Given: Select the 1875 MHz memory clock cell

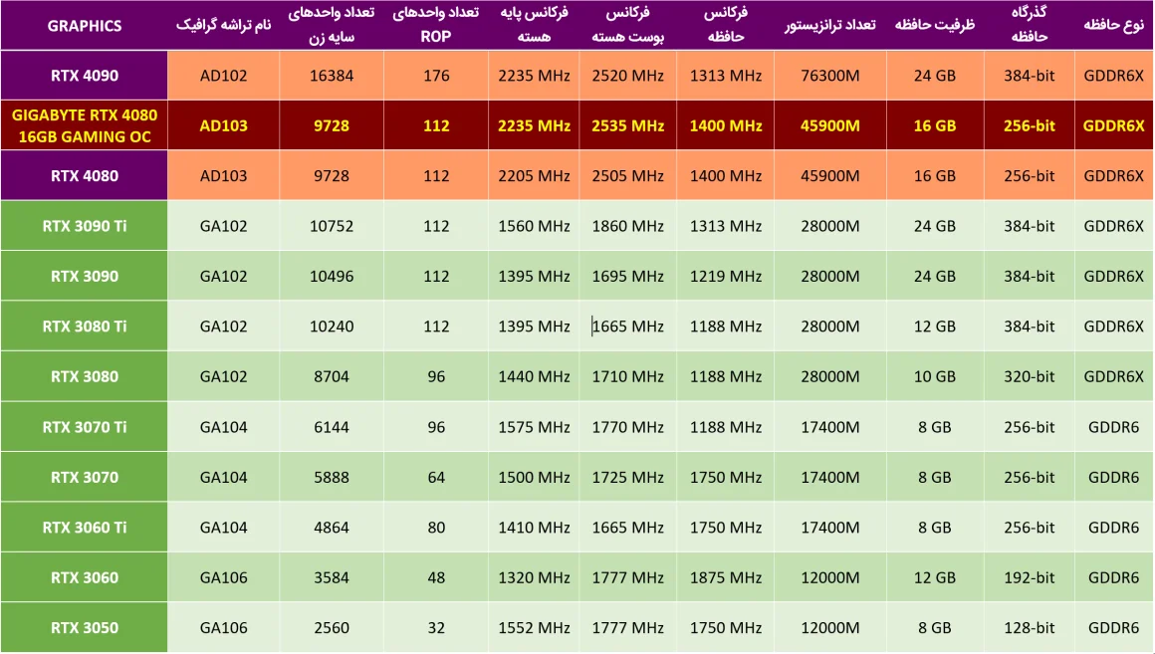Looking at the screenshot, I should click(726, 577).
